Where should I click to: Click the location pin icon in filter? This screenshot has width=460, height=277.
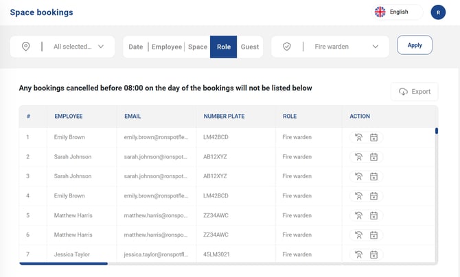pos(26,47)
